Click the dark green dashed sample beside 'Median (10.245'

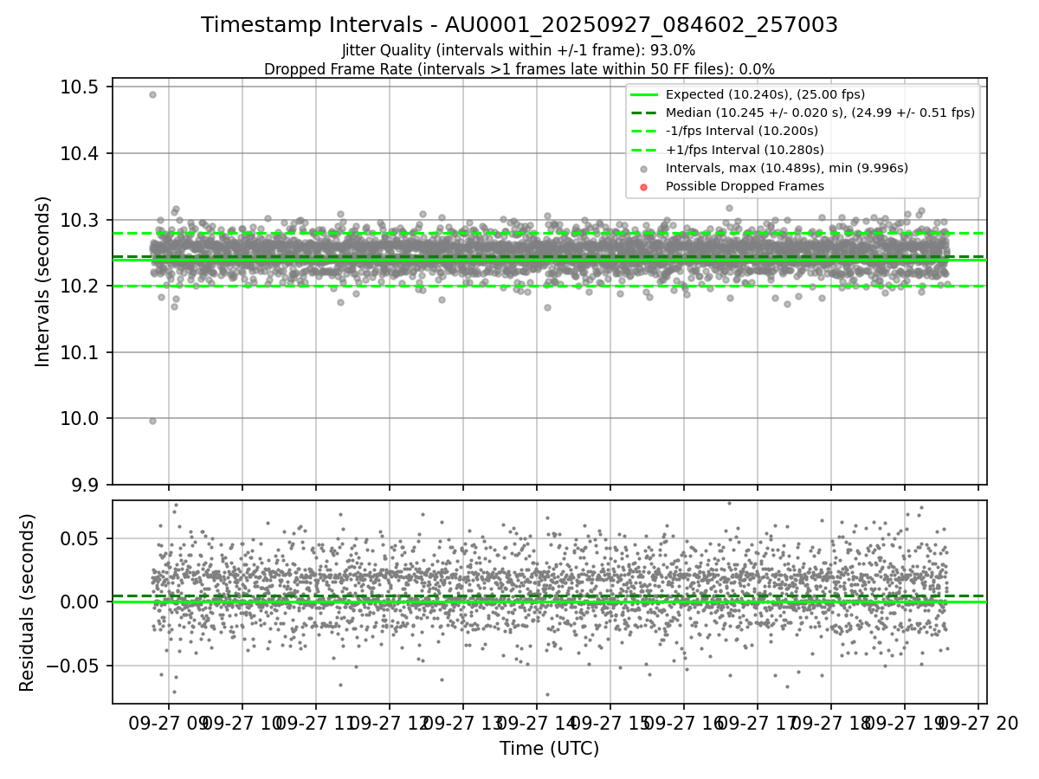pos(644,113)
